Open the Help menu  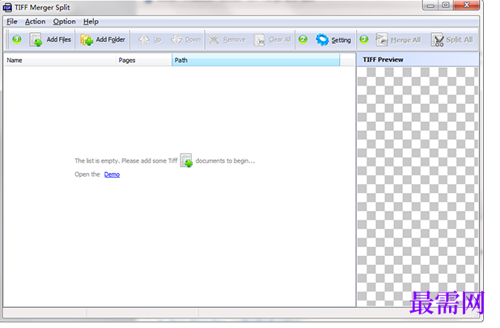tap(91, 22)
